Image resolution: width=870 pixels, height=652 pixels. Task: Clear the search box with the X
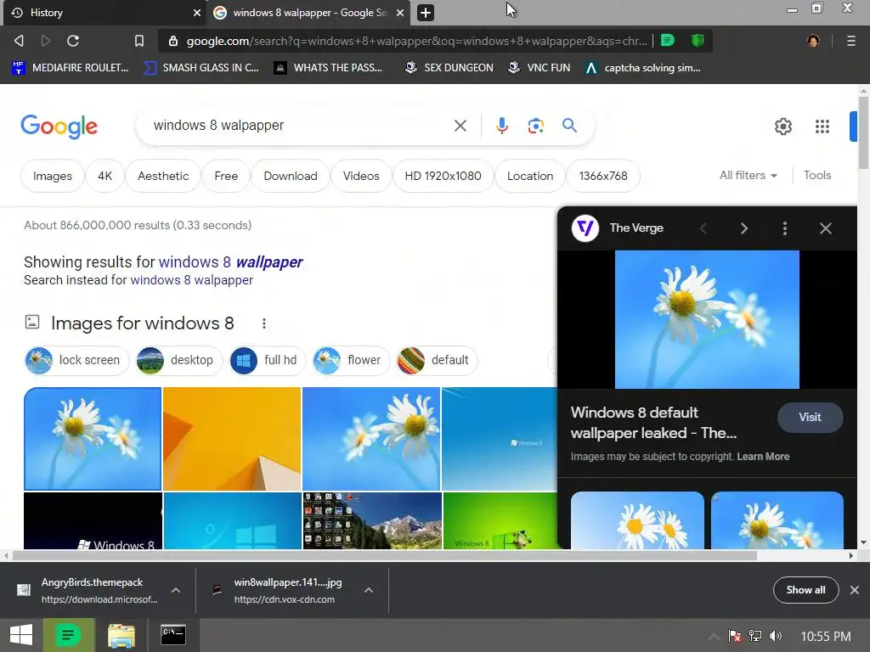coord(460,126)
